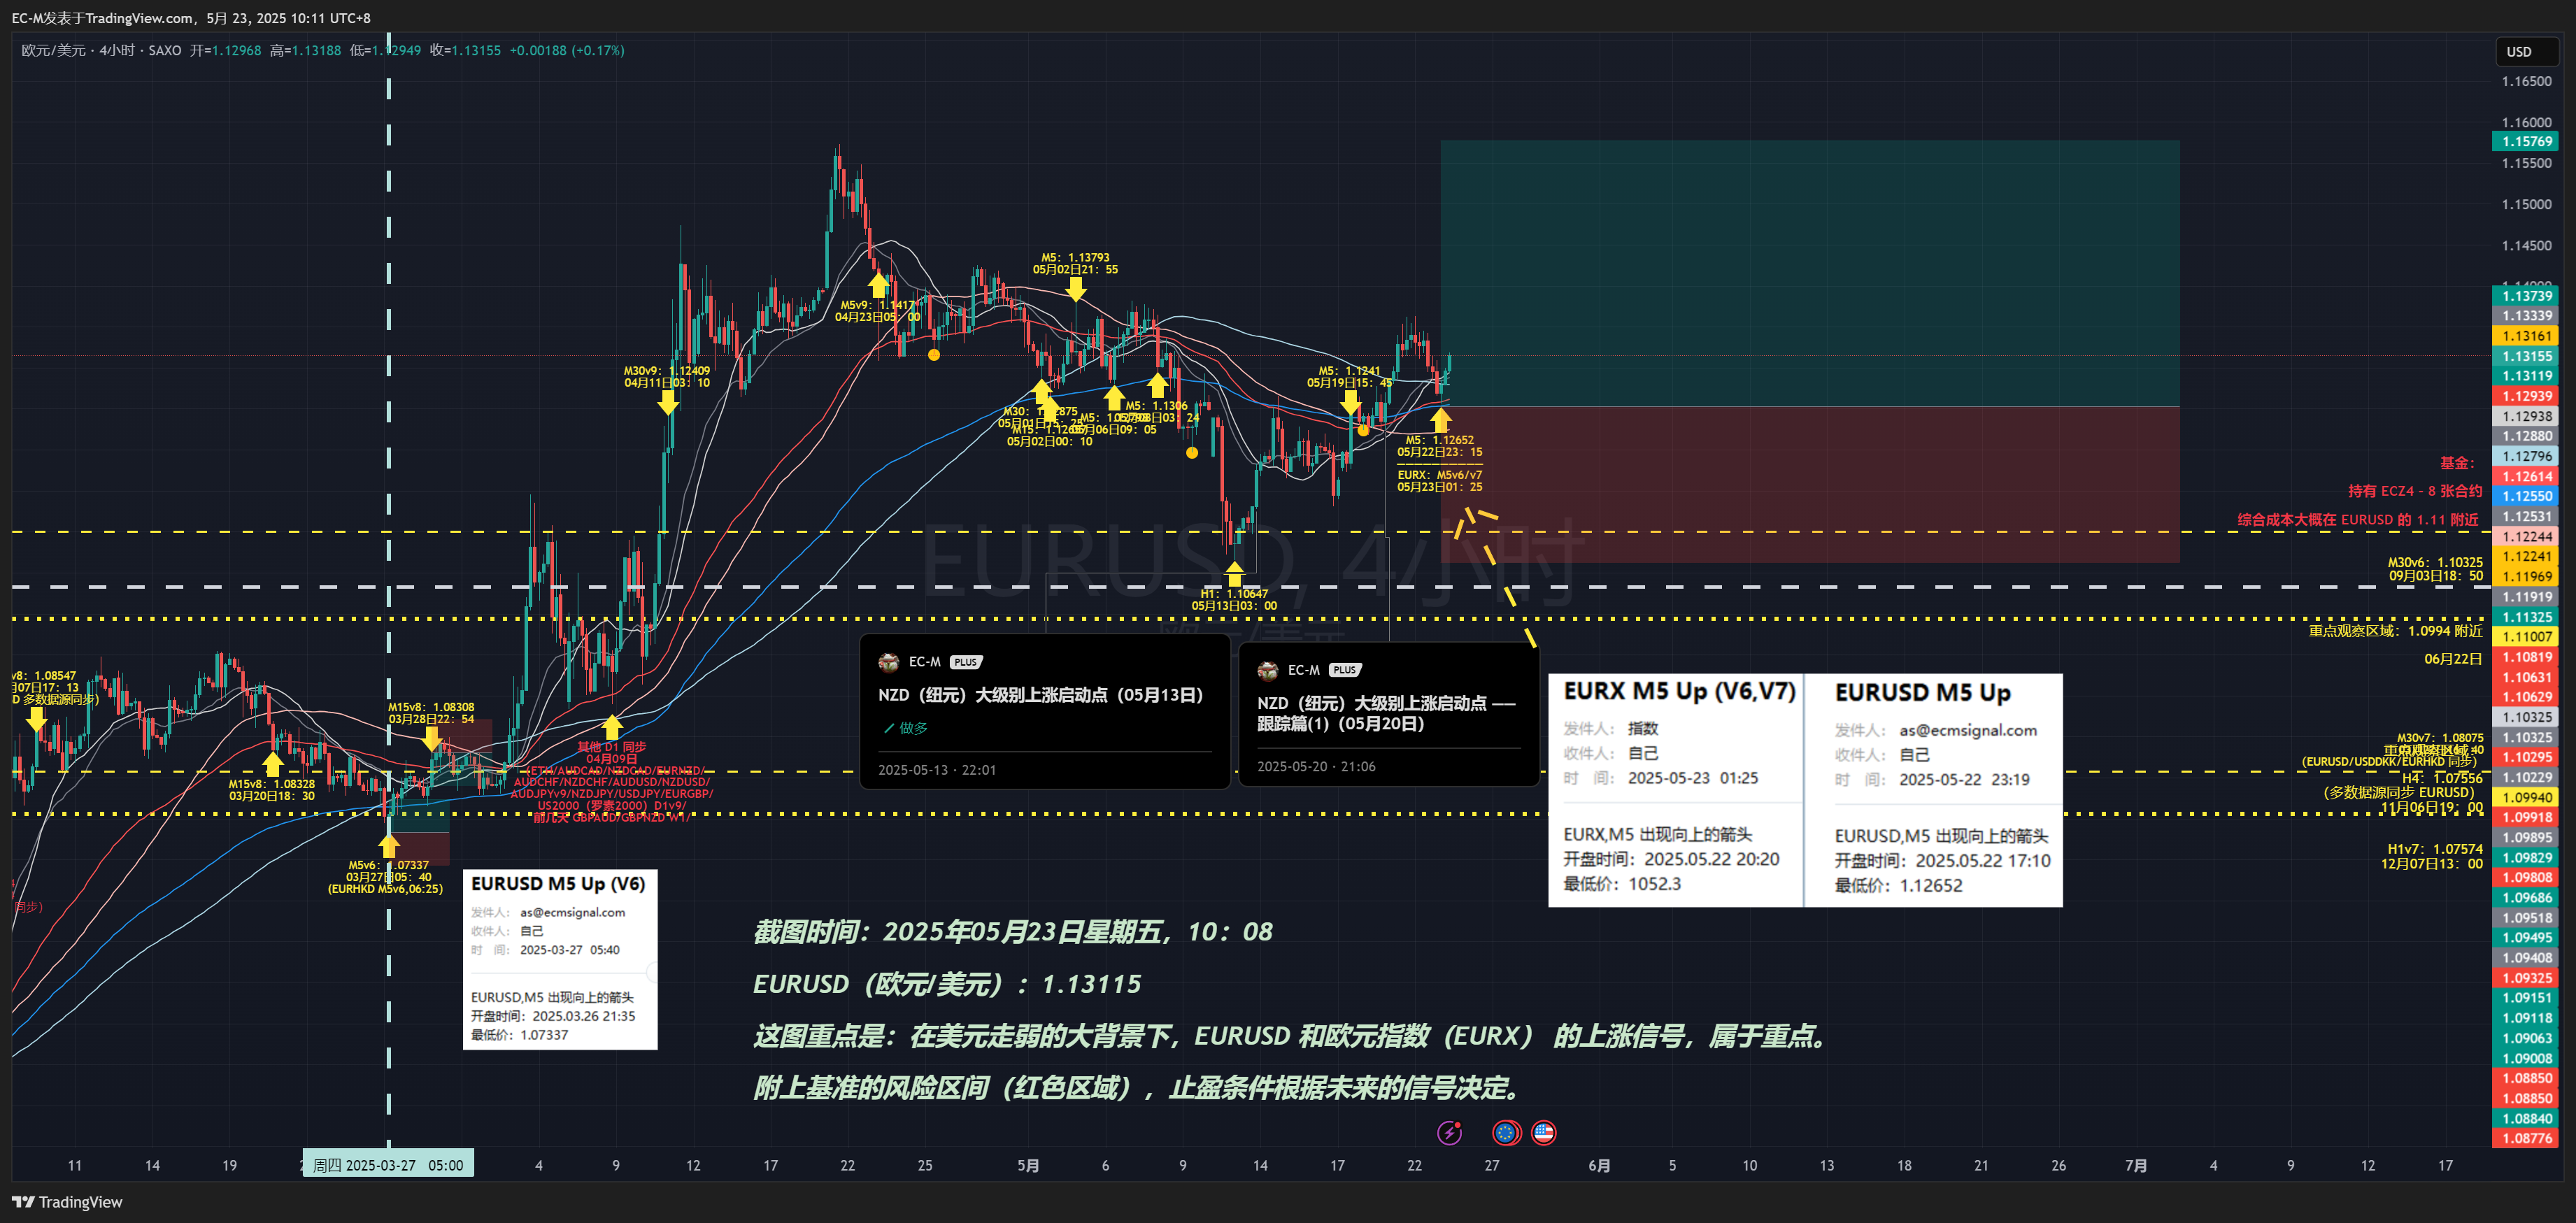Click annotation EURUSD(欧元/美元):1.13115
This screenshot has width=2576, height=1223.
(x=947, y=984)
